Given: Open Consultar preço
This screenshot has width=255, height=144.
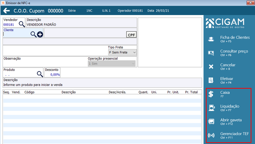Looking at the screenshot, I should click(x=234, y=53).
